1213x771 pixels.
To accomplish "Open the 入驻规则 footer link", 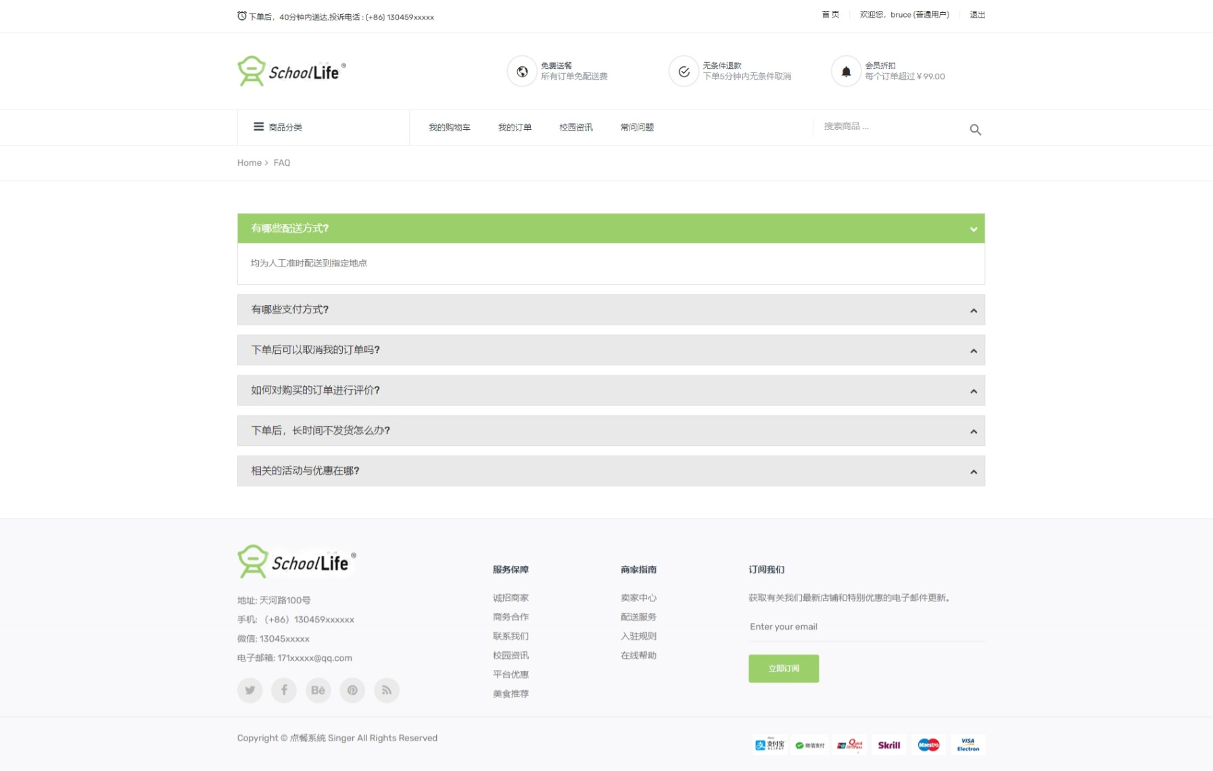I will click(638, 636).
